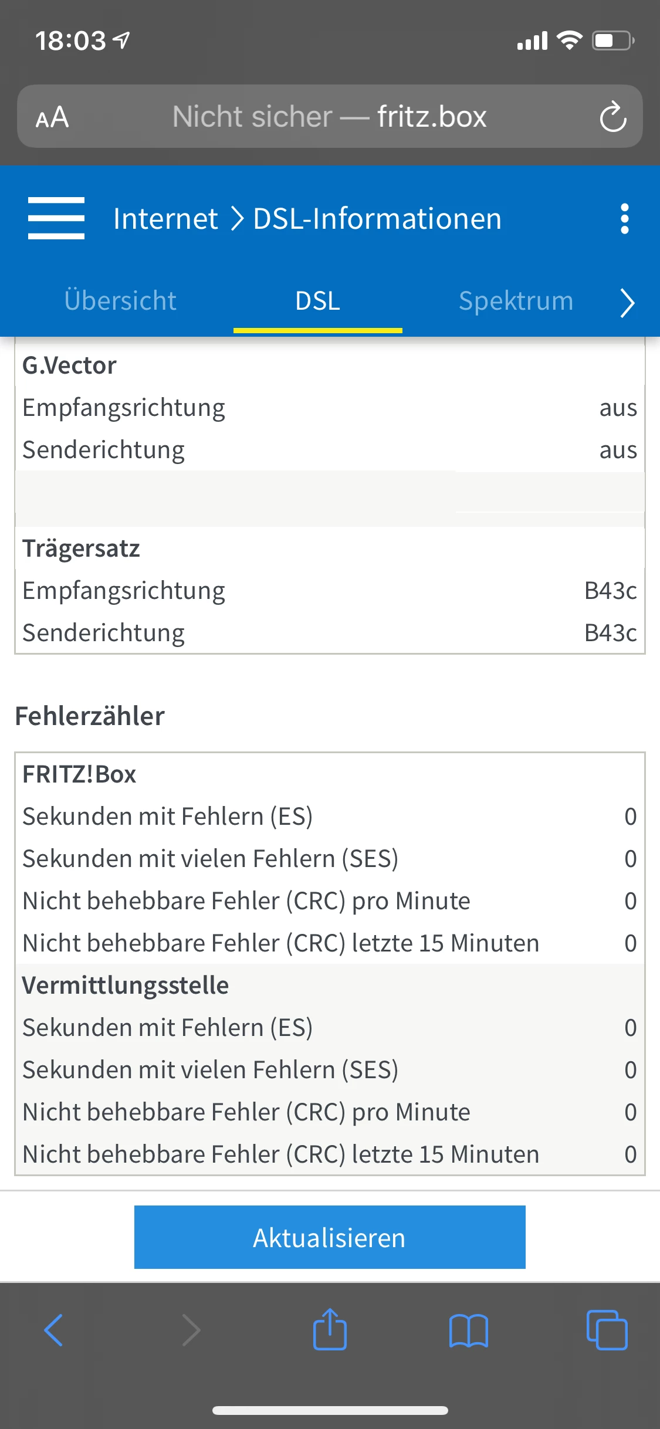Viewport: 660px width, 1429px height.
Task: Tap the iOS home indicator bar
Action: click(330, 1410)
